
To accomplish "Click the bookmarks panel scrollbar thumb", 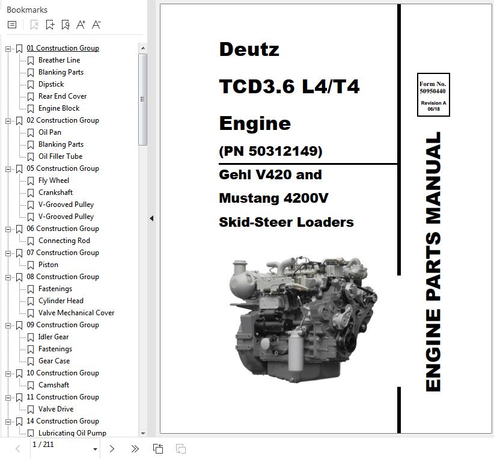I will [x=142, y=99].
